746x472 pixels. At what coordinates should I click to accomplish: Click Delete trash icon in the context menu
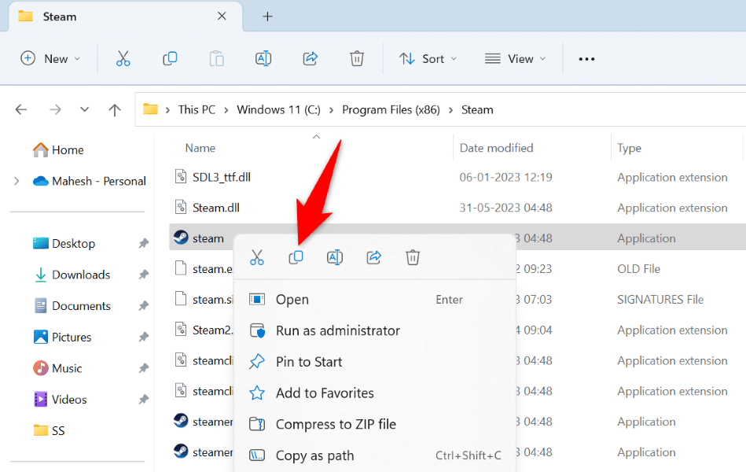[x=413, y=258]
